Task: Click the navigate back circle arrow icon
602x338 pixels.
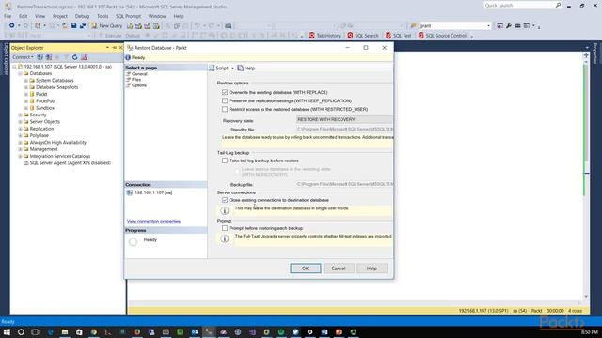Action: click(12, 25)
